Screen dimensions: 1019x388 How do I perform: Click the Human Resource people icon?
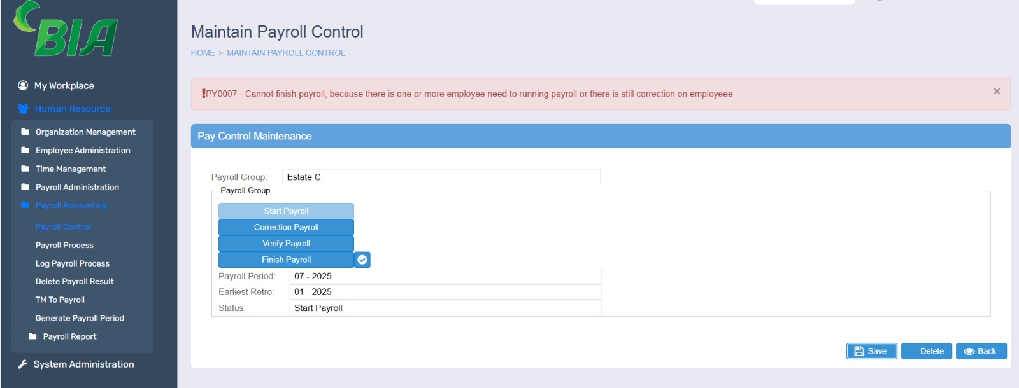click(x=23, y=109)
